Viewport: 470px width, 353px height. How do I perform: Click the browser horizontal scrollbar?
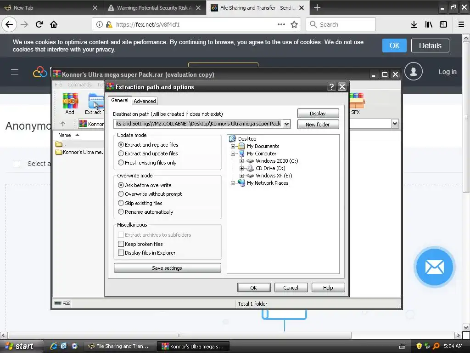(x=179, y=335)
